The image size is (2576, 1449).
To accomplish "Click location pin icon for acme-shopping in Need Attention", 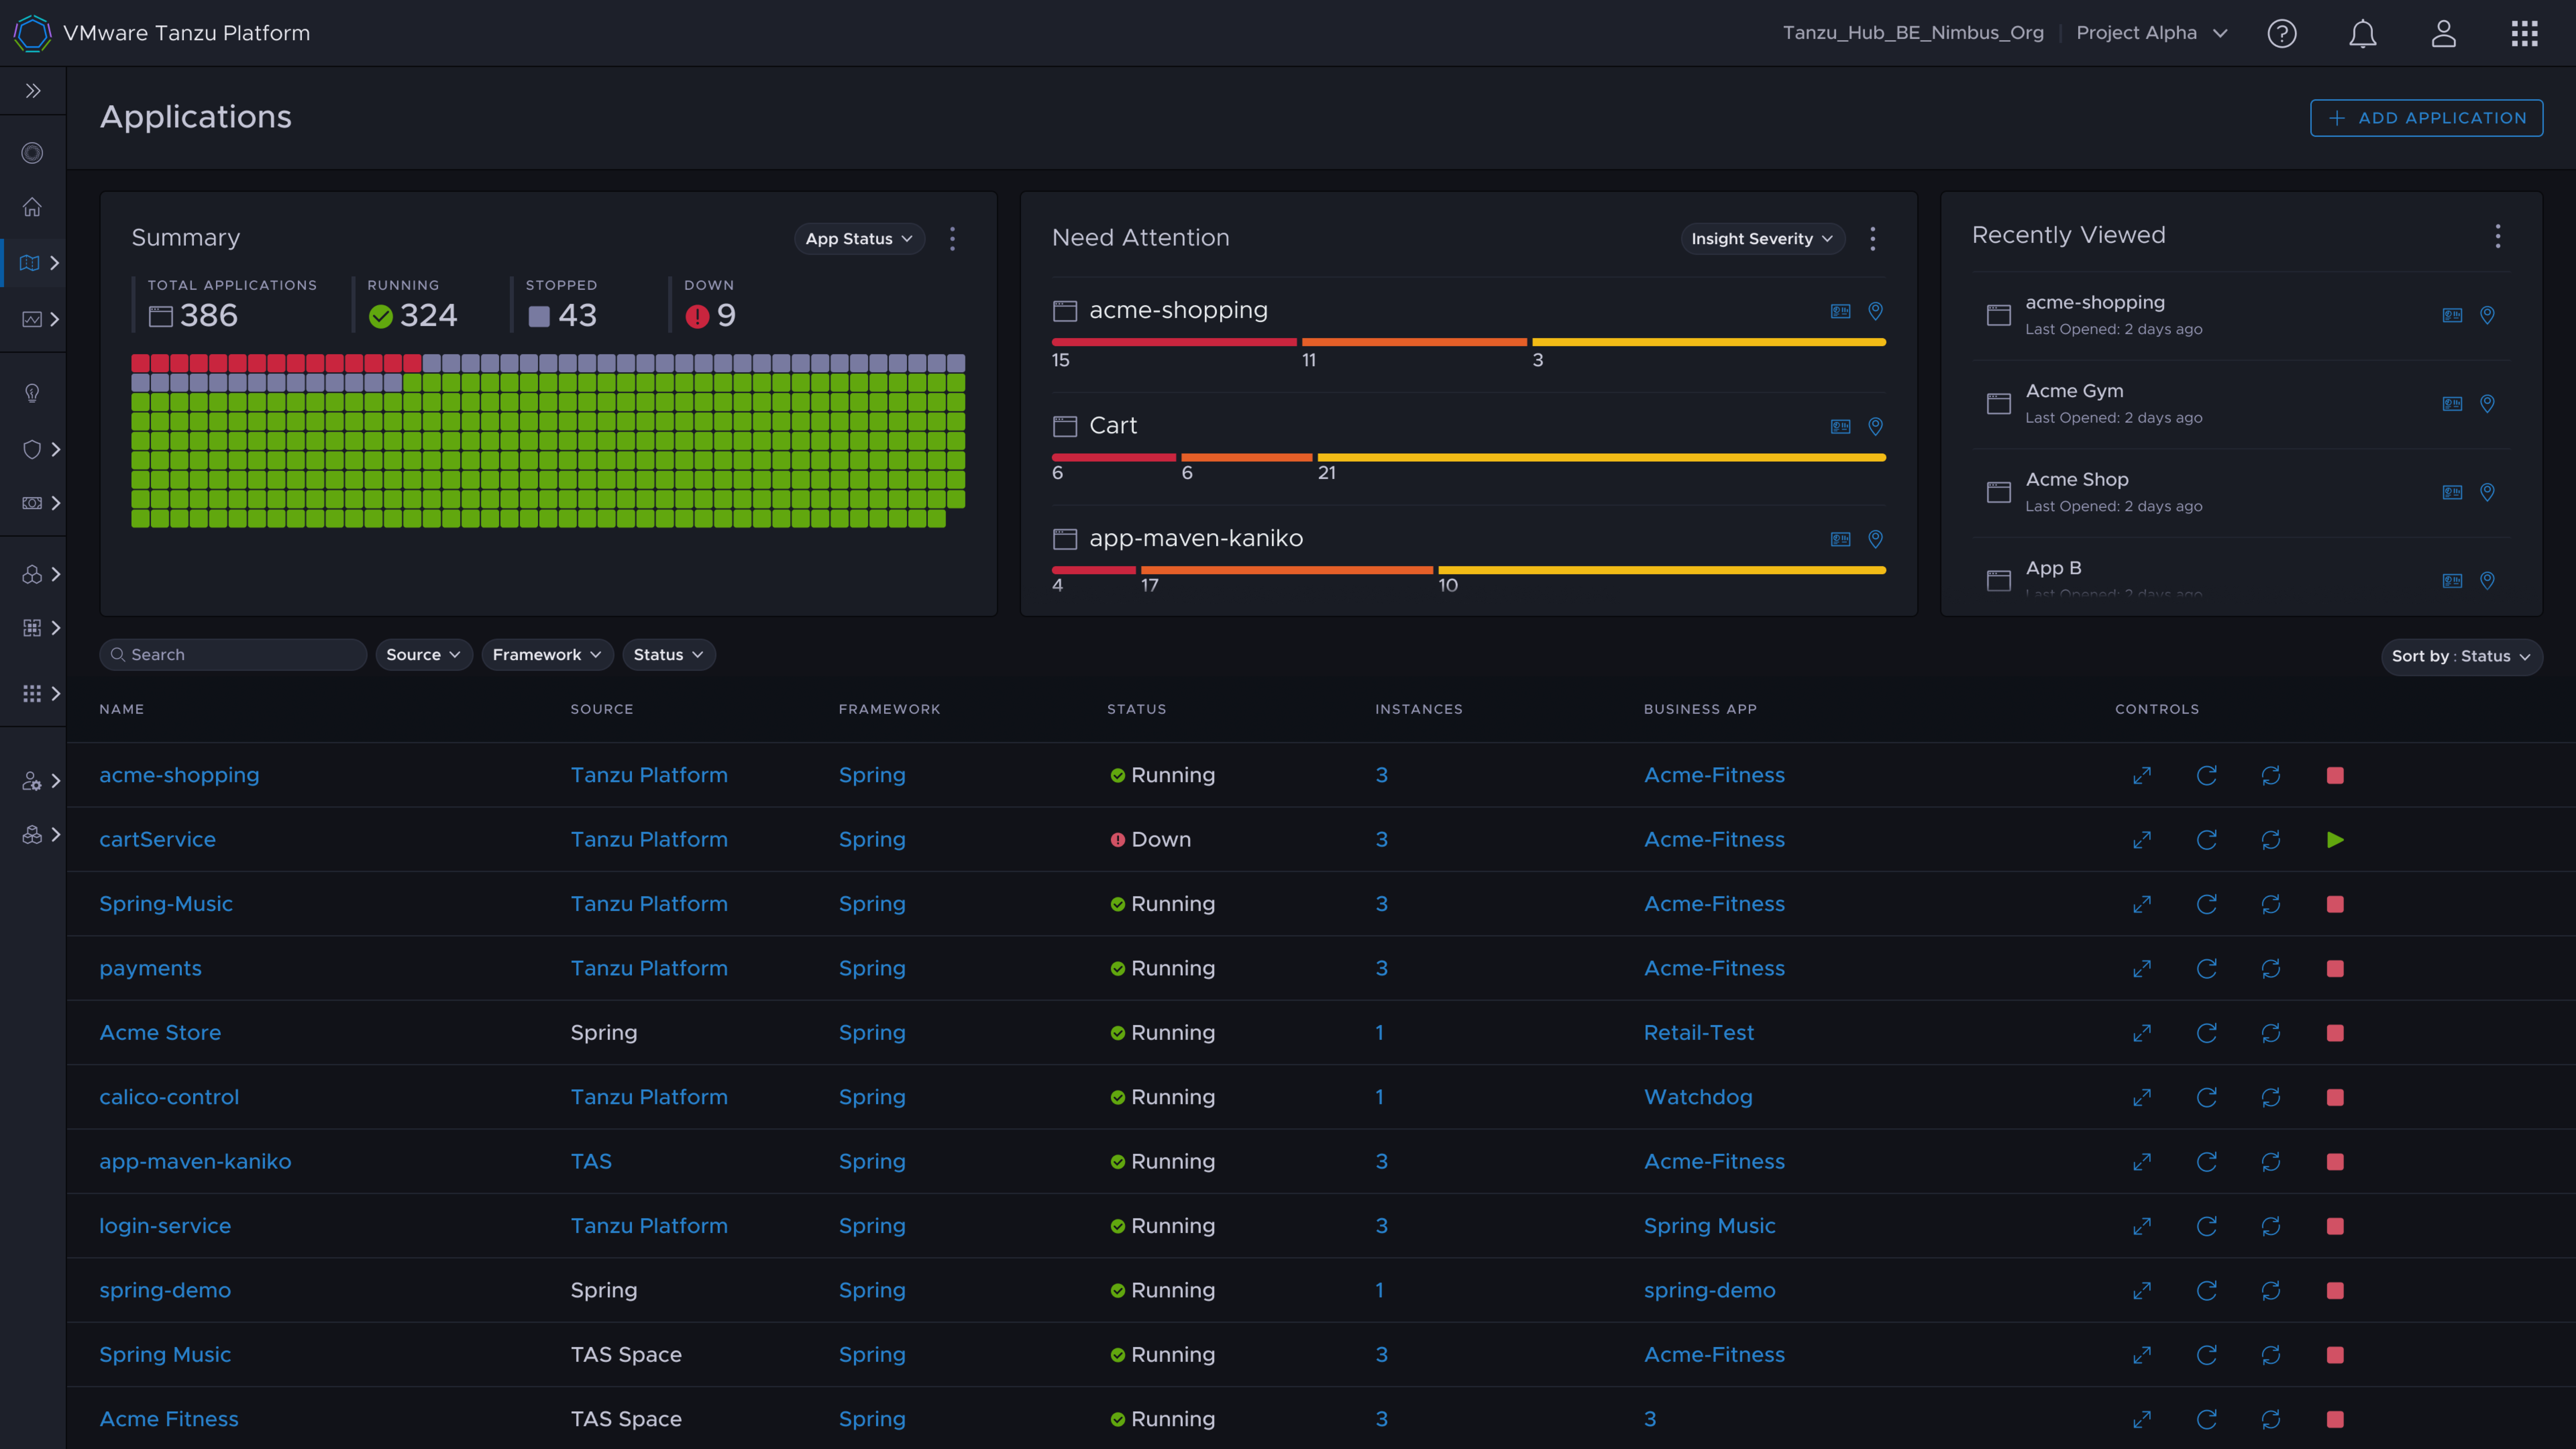I will (x=1876, y=311).
